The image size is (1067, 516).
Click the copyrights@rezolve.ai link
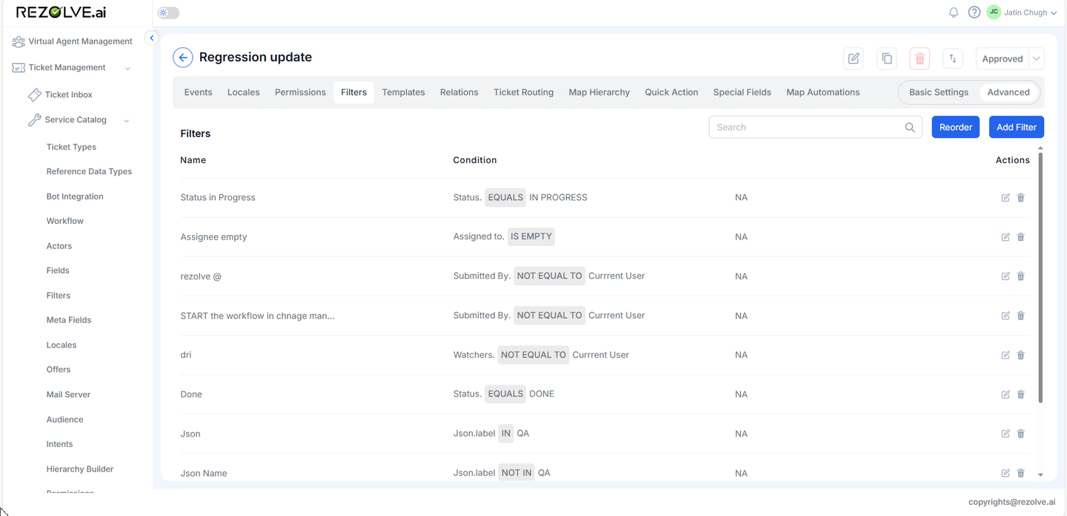1011,502
